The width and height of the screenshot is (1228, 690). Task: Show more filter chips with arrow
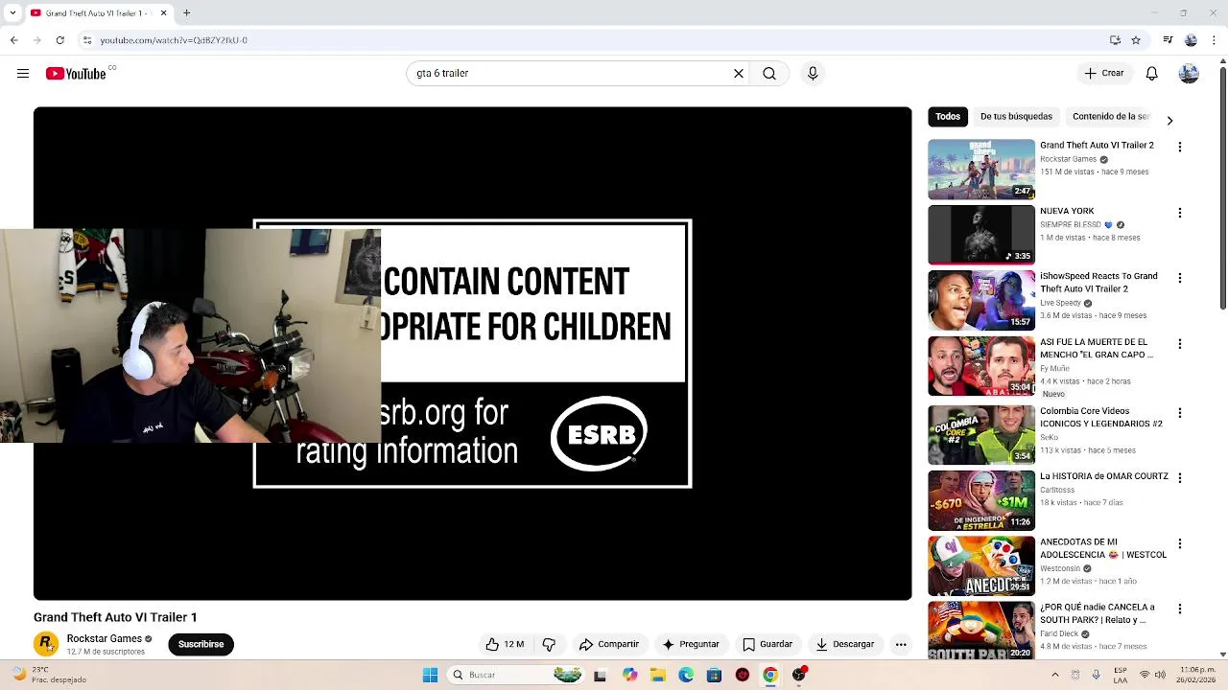point(1169,120)
